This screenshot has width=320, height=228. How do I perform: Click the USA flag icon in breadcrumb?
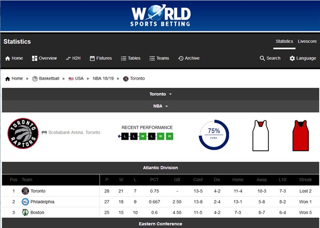pyautogui.click(x=71, y=79)
